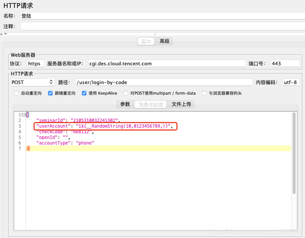The width and height of the screenshot is (305, 238).
Task: Click the 名称 input field containing 登陆
Action: [x=163, y=16]
